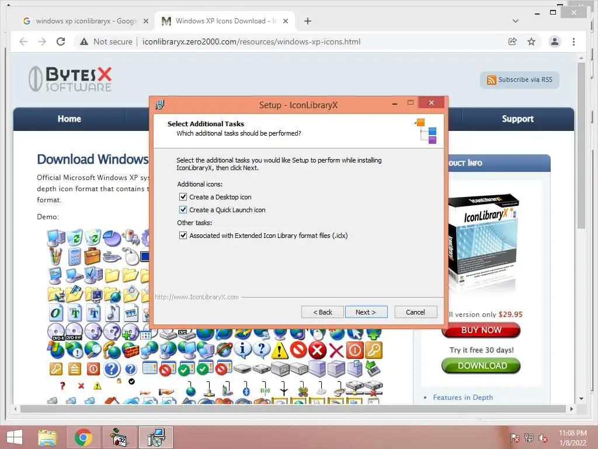Click the red prohibited circle icon
Screen dimensions: 598x449
pyautogui.click(x=298, y=350)
